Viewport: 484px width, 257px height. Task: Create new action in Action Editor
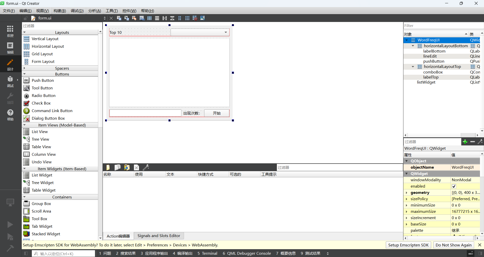point(108,167)
